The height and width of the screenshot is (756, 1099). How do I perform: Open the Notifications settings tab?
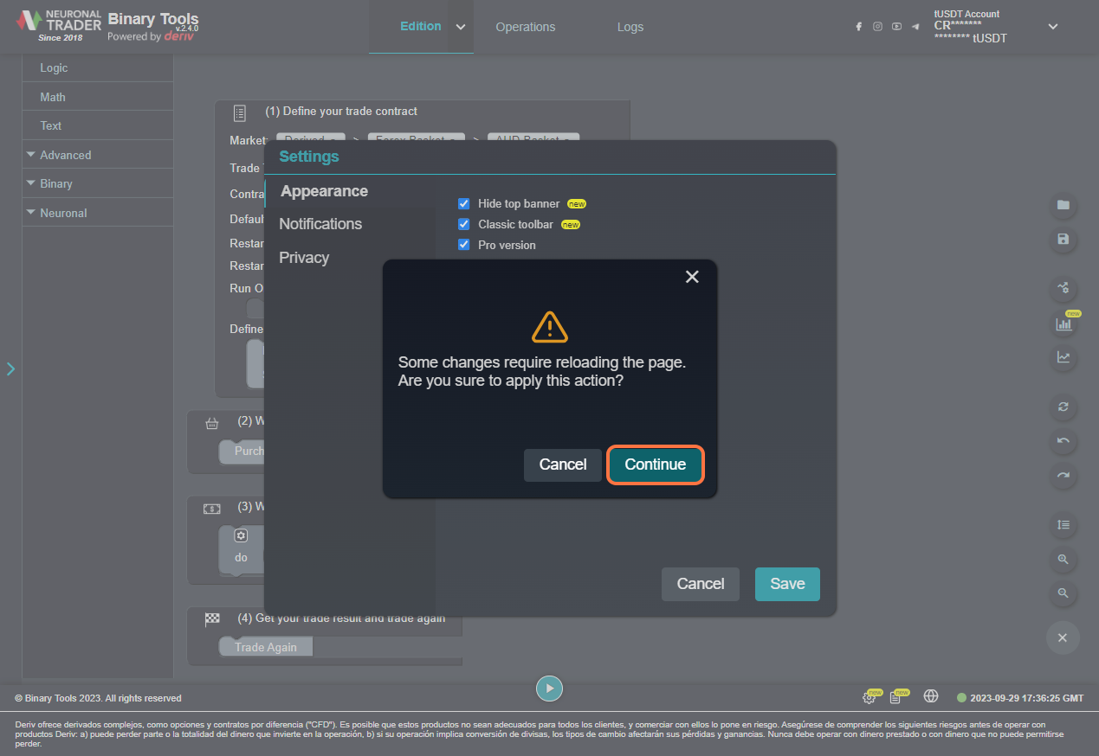pyautogui.click(x=320, y=224)
